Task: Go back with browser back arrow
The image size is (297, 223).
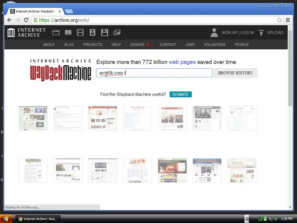Action: [x=9, y=20]
